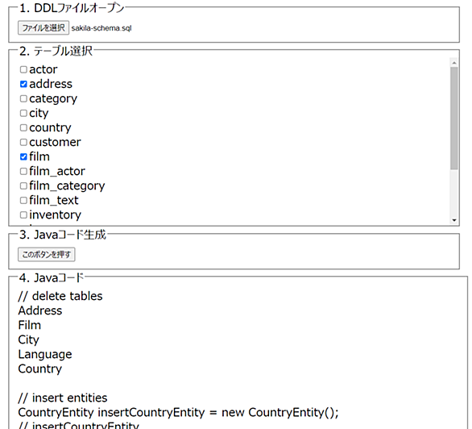Screen dimensions: 472x429
Task: Click the "2. テーブル選択" section title
Action: click(x=56, y=51)
